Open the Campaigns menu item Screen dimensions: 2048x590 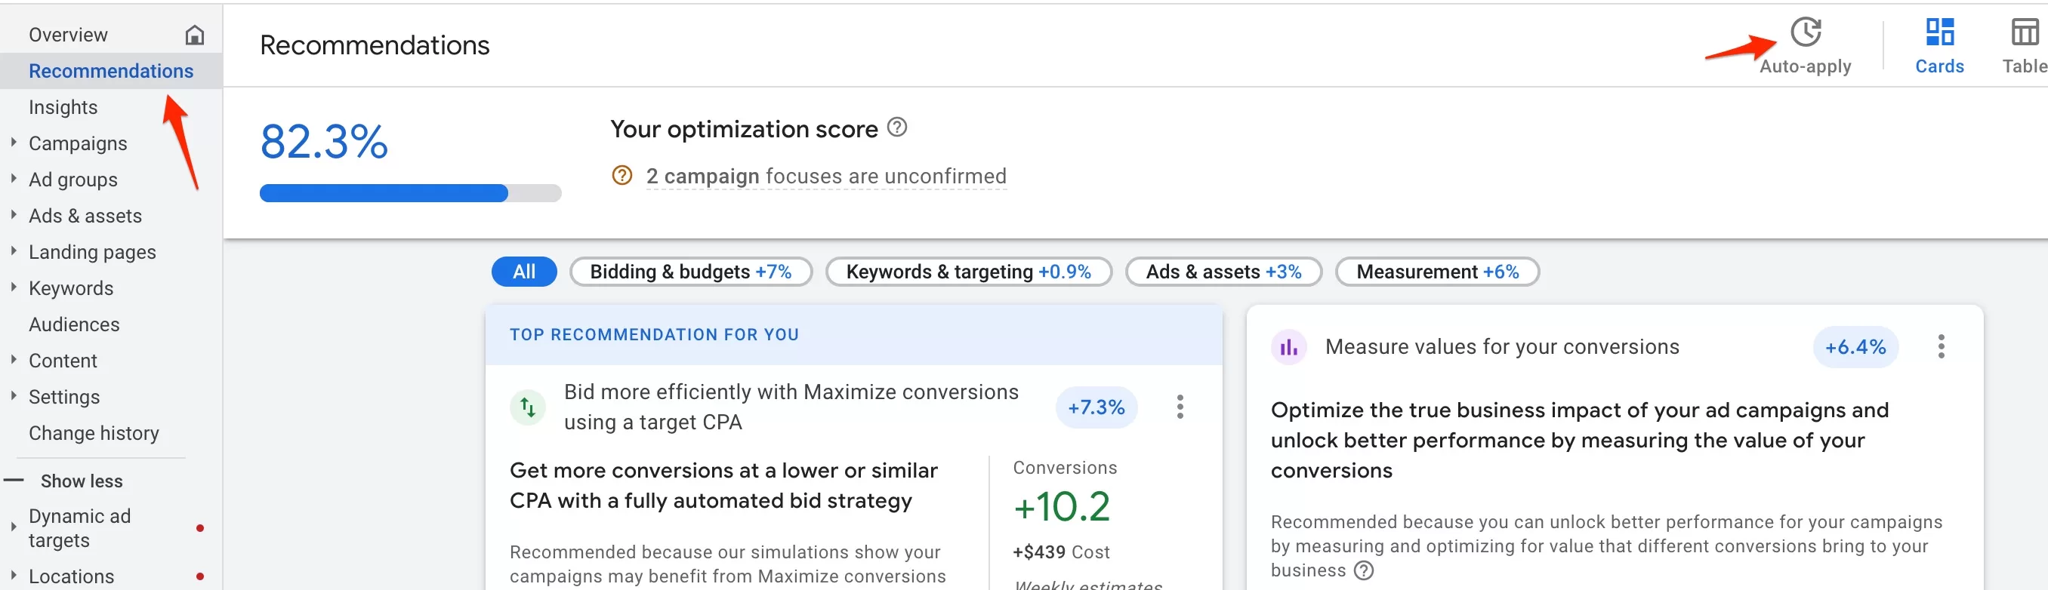point(78,144)
